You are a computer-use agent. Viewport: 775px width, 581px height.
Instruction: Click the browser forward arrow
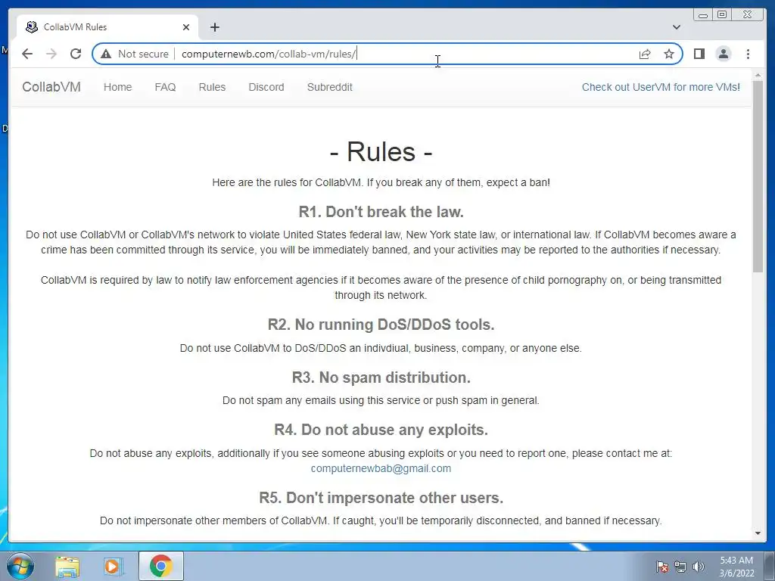point(51,54)
